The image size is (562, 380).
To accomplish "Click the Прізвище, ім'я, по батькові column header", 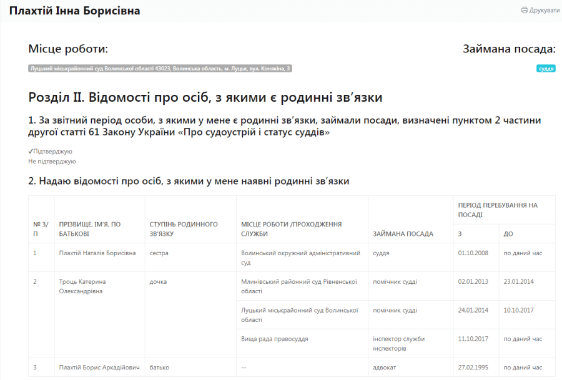I will [90, 228].
